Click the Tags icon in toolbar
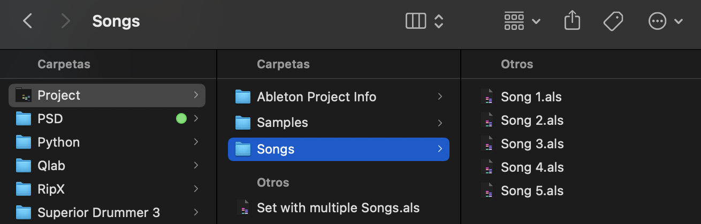The image size is (701, 224). 613,21
